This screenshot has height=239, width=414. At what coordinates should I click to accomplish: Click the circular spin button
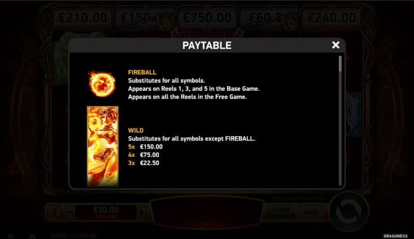tap(348, 211)
